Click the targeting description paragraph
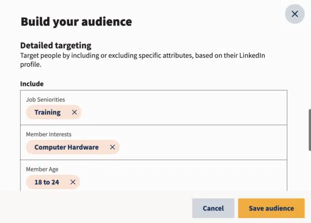Viewport: 311px width, 223px height. pyautogui.click(x=142, y=60)
